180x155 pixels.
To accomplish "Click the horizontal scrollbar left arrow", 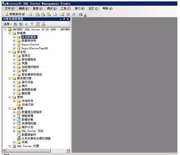I will [x=4, y=150].
